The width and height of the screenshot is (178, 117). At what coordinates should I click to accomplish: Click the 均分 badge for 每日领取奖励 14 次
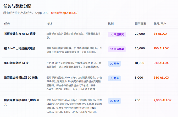click(114, 64)
